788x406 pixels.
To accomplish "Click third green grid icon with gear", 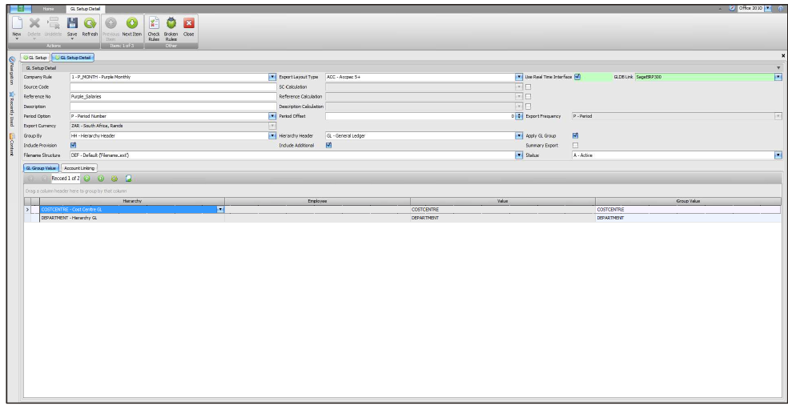I will [114, 178].
